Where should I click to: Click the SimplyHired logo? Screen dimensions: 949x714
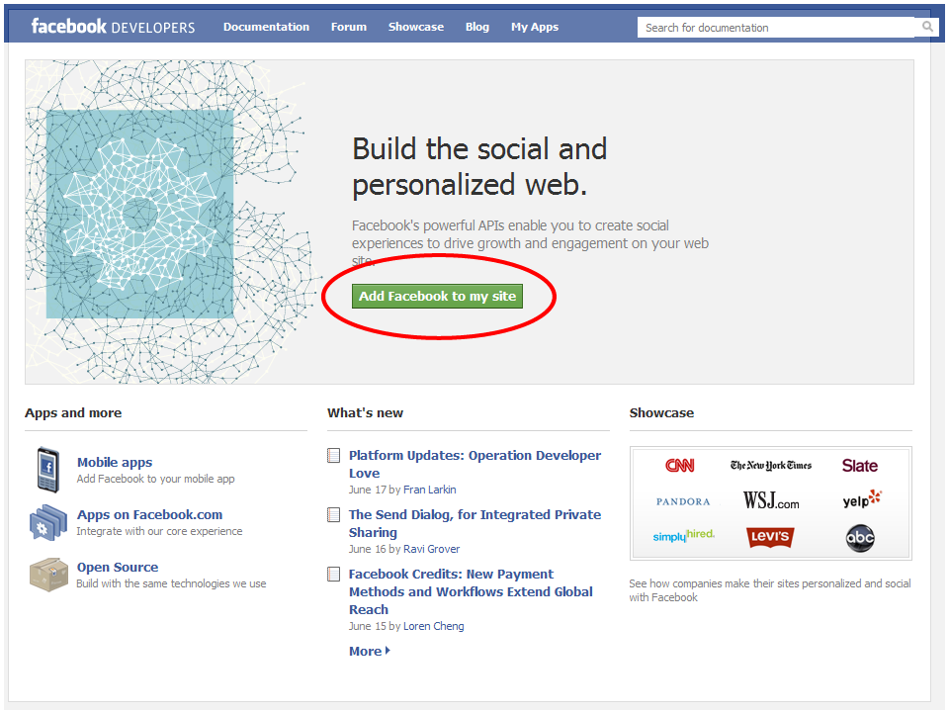[x=683, y=535]
